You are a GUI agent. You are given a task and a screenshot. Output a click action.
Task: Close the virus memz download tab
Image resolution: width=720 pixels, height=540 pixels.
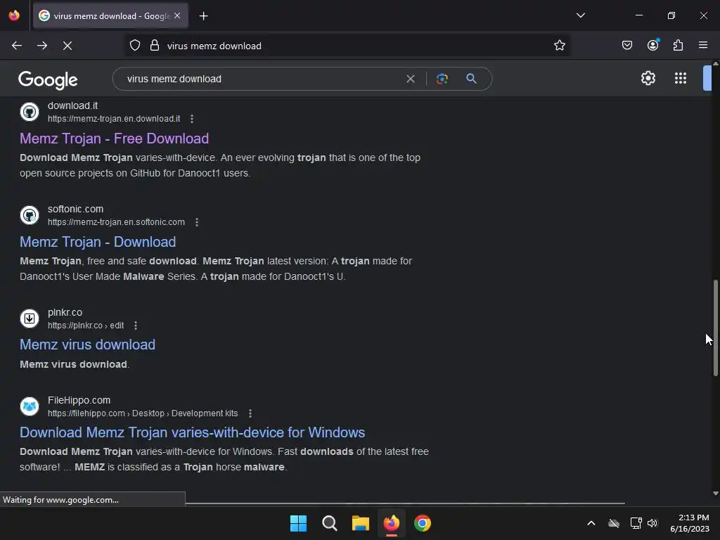coord(177,15)
